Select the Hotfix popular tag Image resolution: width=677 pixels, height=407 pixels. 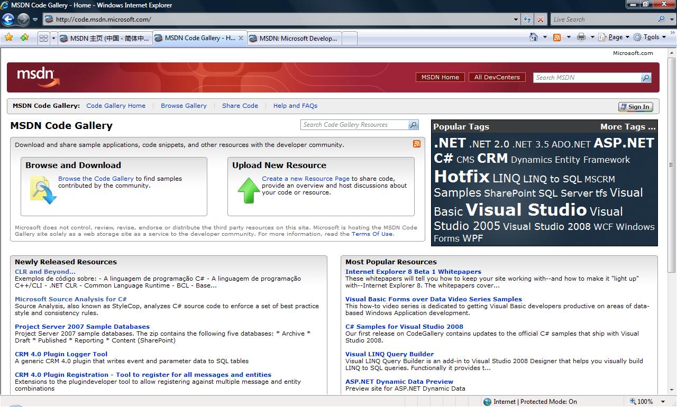462,176
